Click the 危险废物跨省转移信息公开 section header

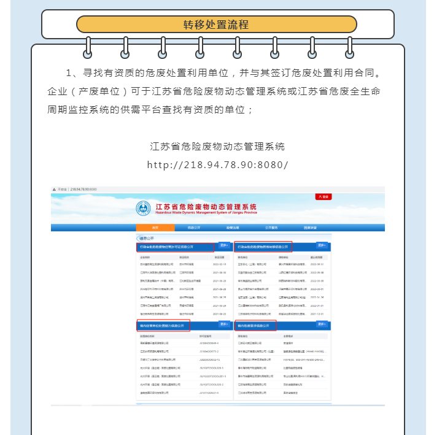[x=263, y=247]
